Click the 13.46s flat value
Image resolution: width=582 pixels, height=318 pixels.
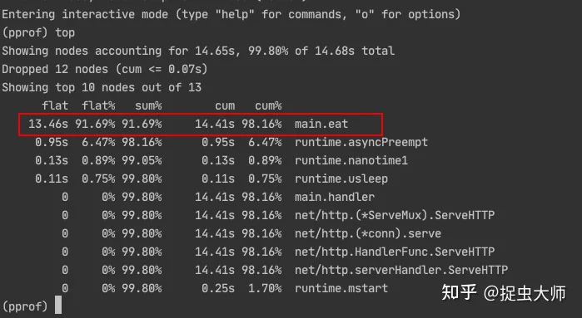[x=48, y=124]
